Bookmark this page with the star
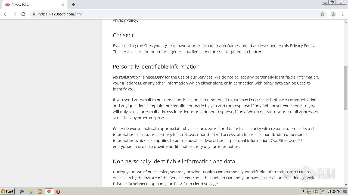The width and height of the screenshot is (348, 195). [322, 14]
